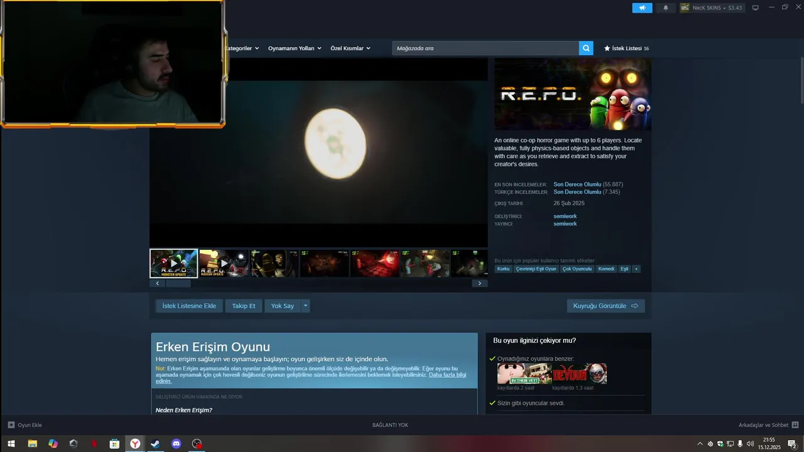Click Kuyruğu Görüntüle button
Screen dimensions: 804x452
click(606, 306)
